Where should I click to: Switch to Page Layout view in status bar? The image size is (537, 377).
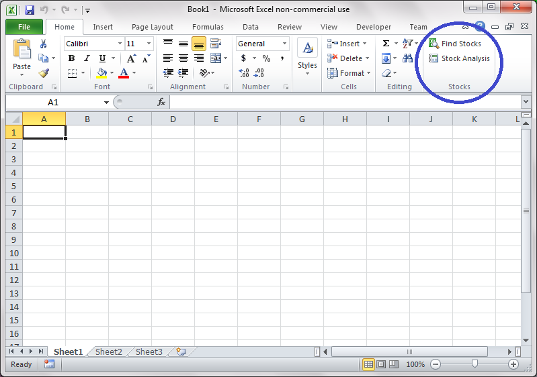pyautogui.click(x=381, y=364)
